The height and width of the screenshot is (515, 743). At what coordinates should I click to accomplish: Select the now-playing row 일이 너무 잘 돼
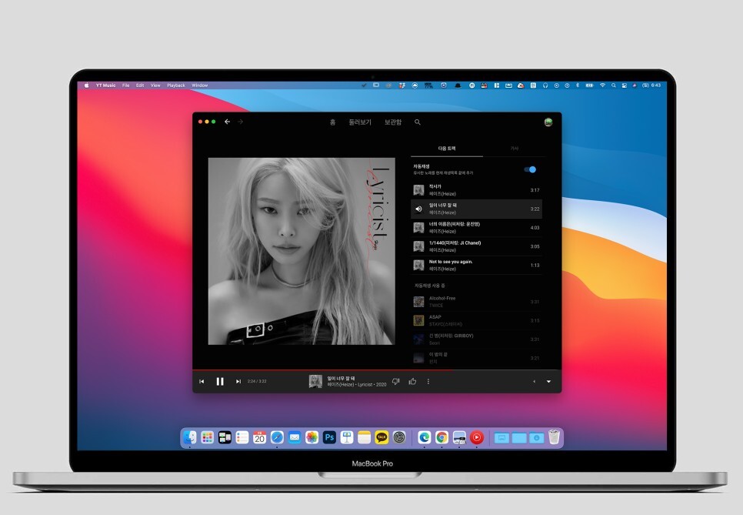pyautogui.click(x=476, y=209)
